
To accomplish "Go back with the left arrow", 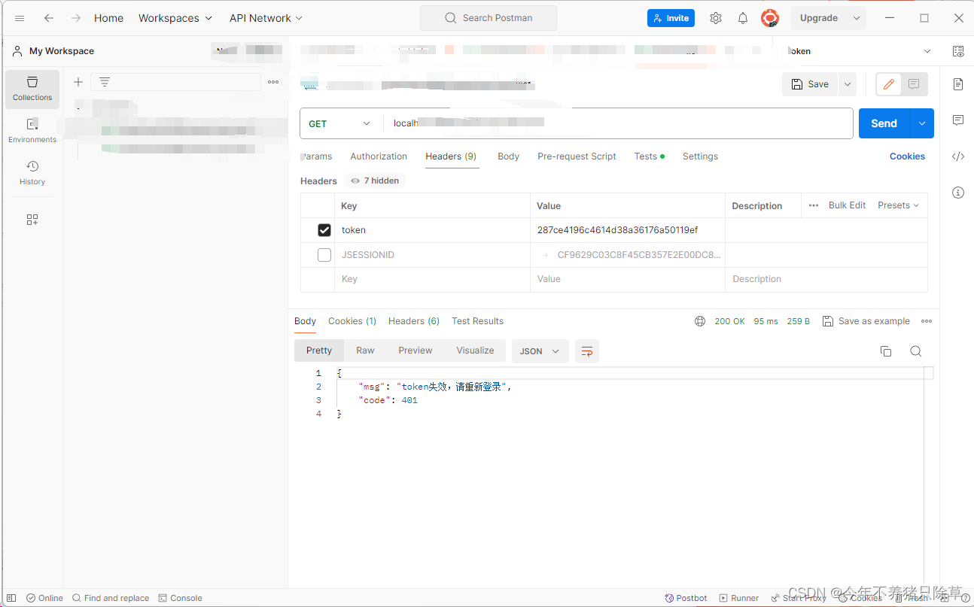I will (x=49, y=18).
